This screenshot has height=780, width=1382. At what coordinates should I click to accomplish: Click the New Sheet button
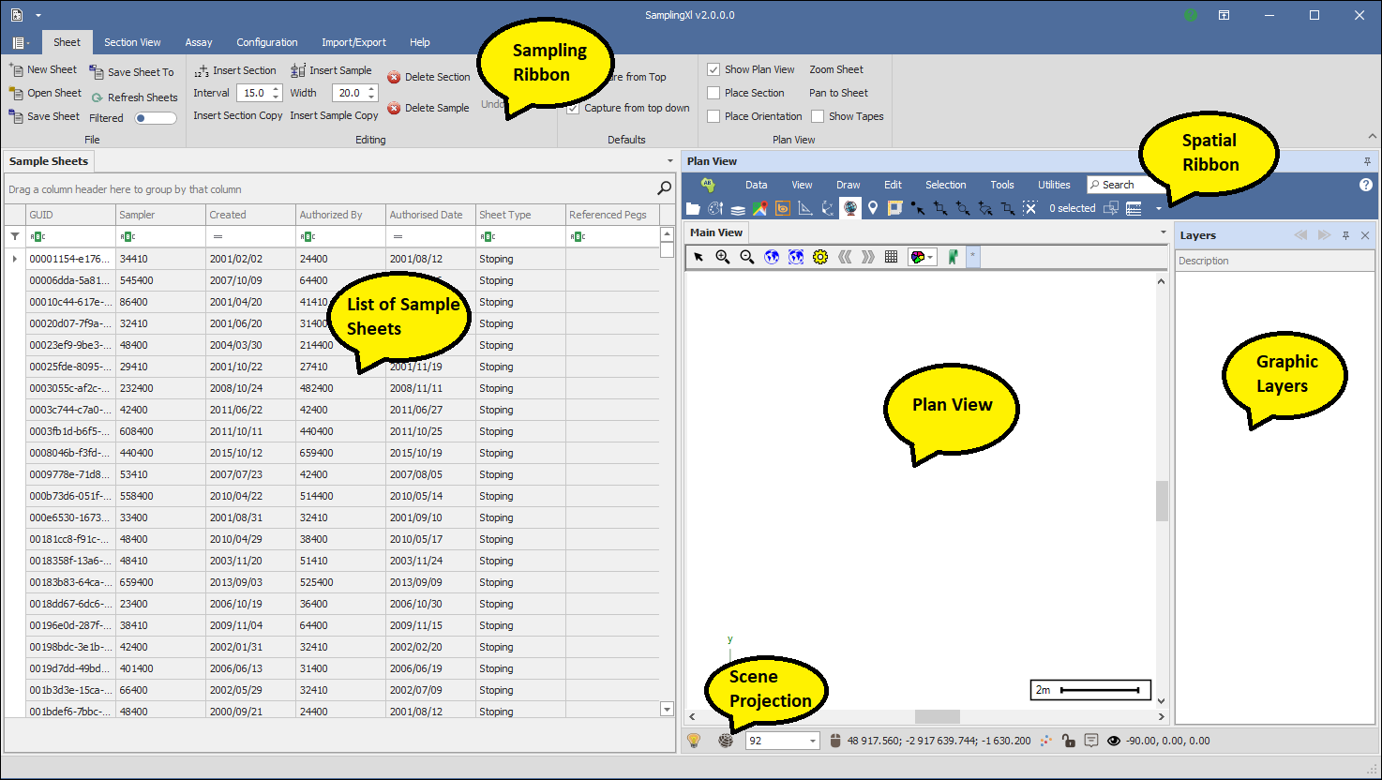(x=43, y=69)
